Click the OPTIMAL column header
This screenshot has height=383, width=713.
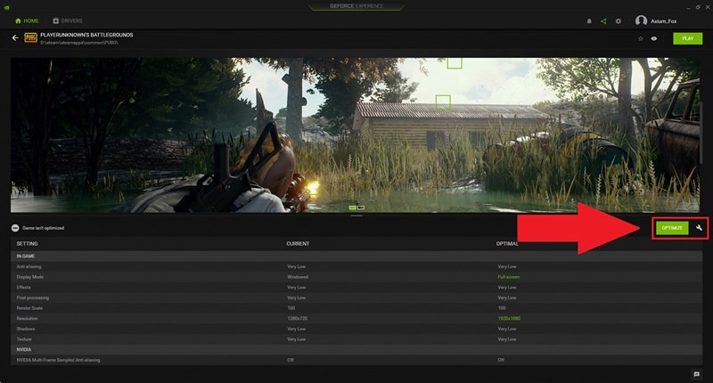pyautogui.click(x=507, y=244)
